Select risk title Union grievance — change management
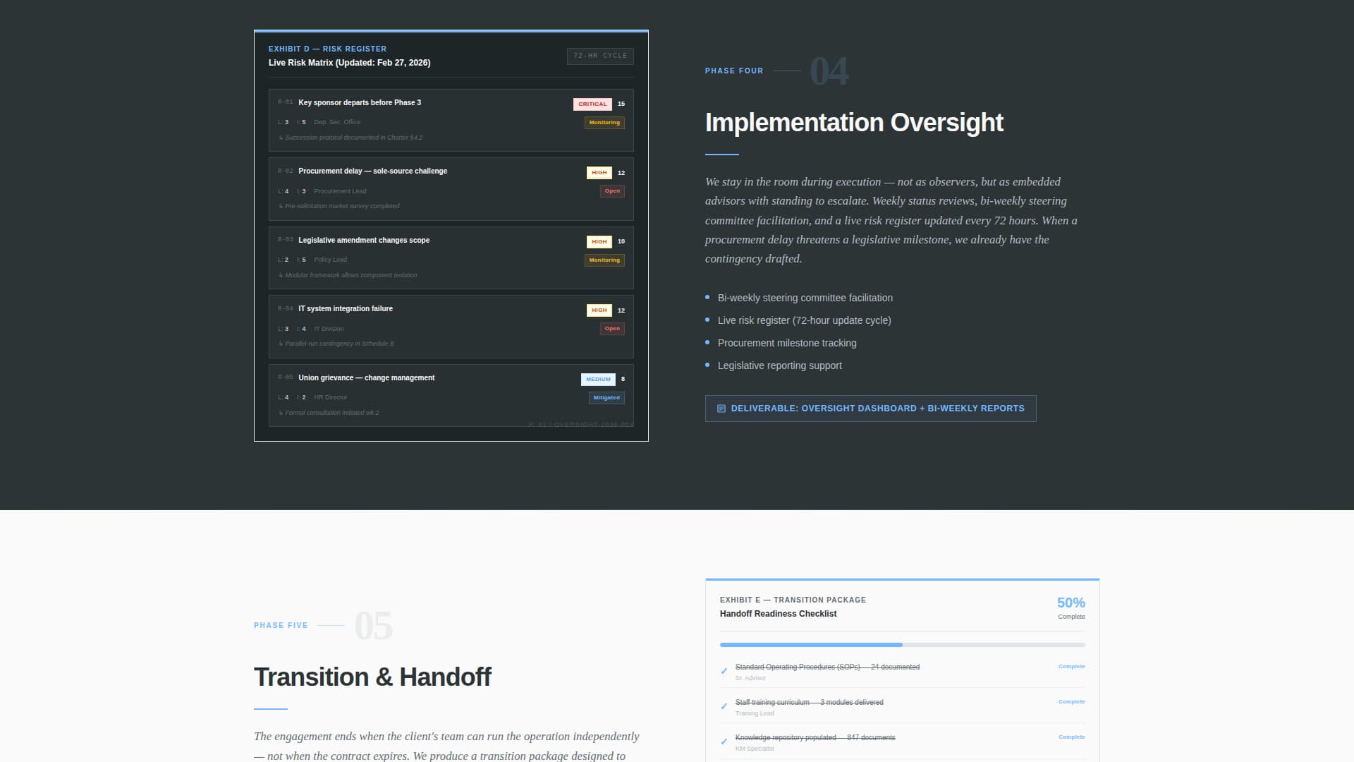 (366, 378)
